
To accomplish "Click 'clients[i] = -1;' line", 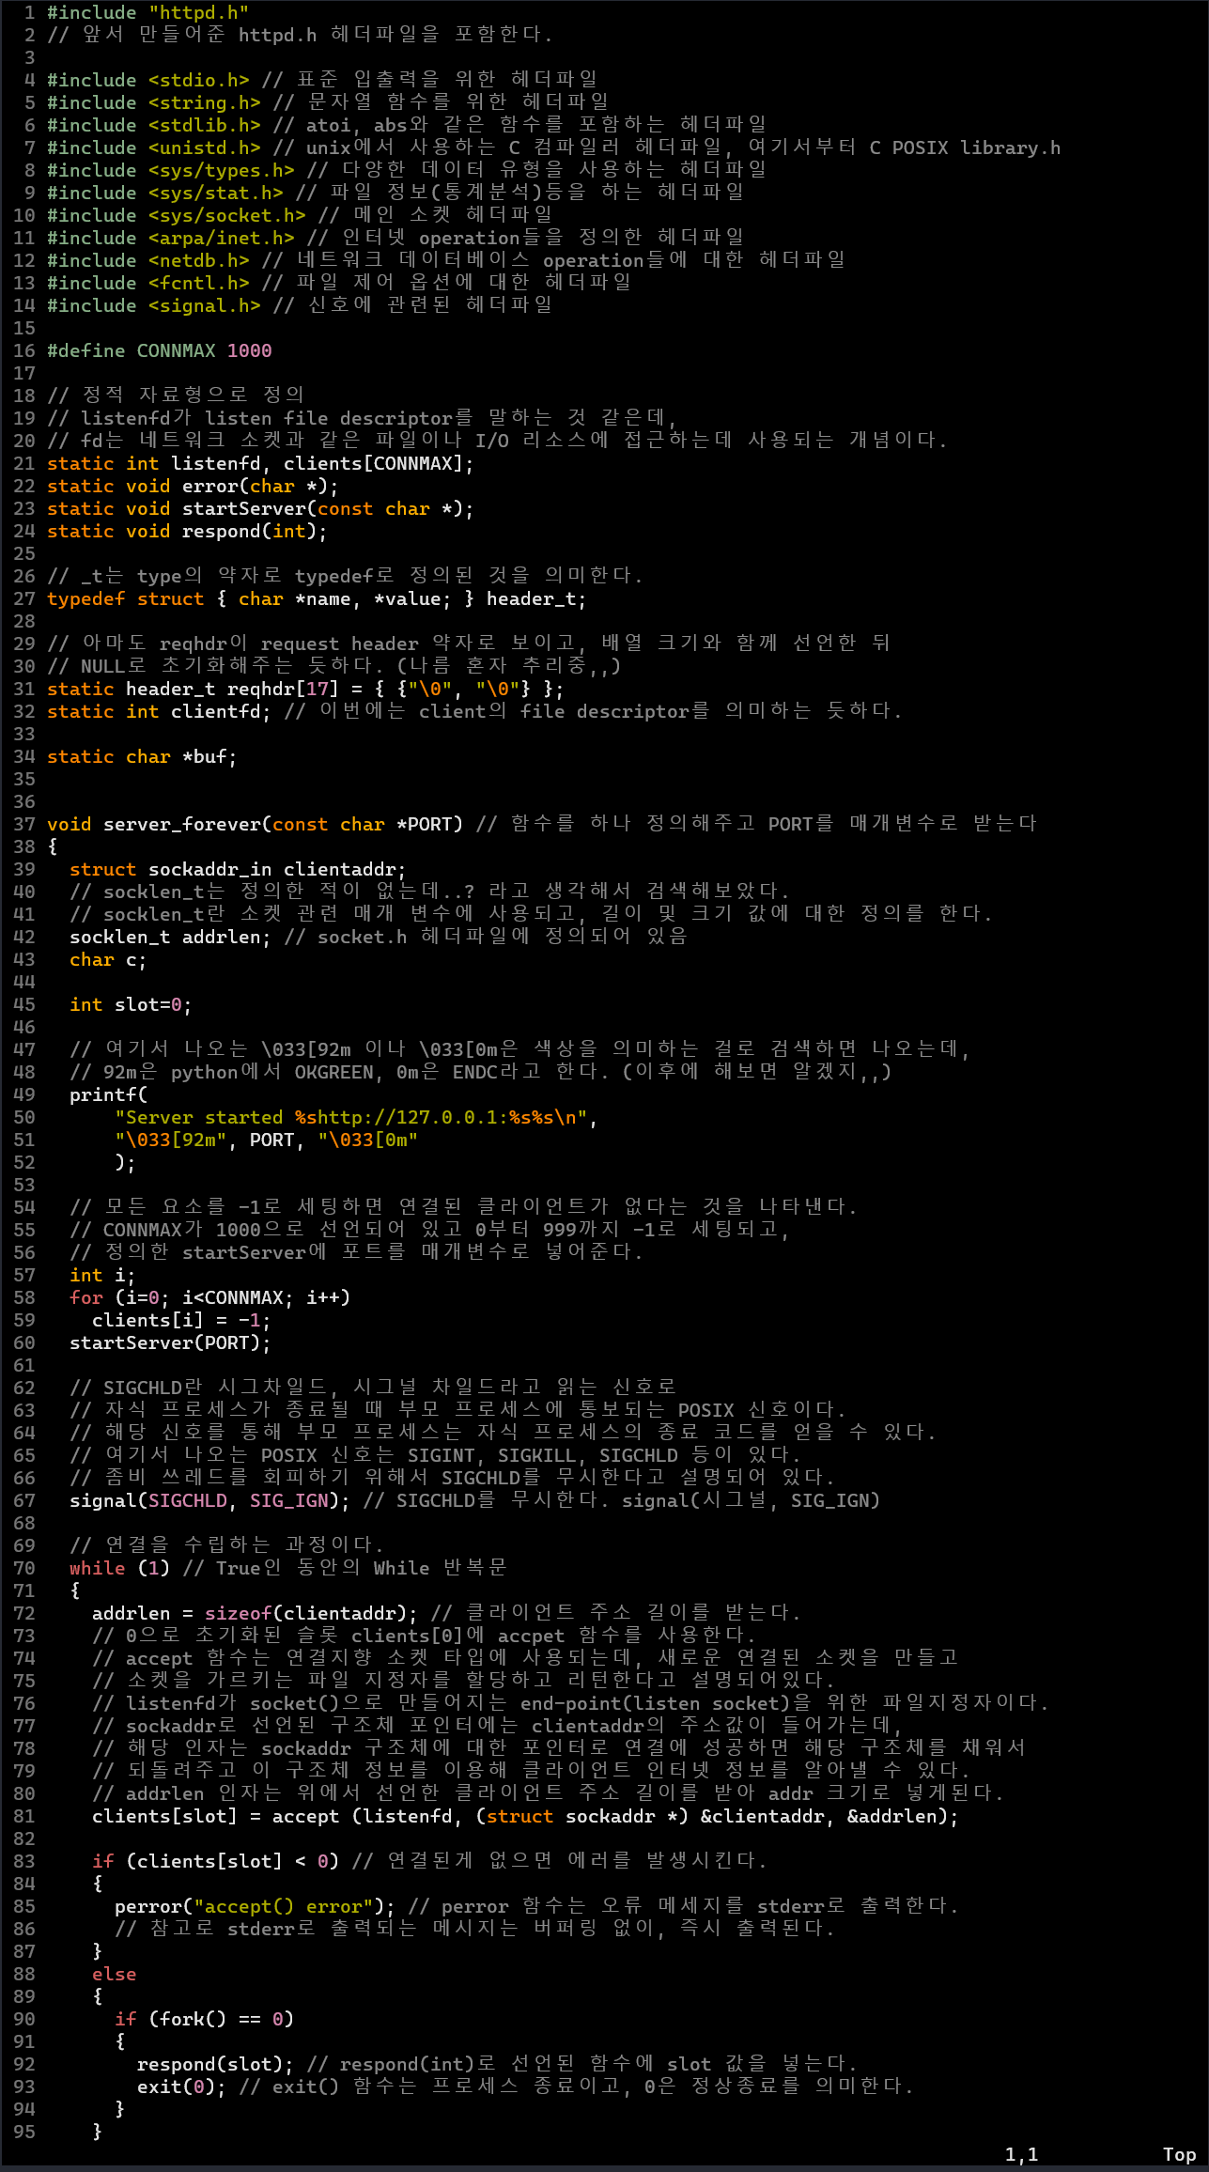I will [181, 1320].
